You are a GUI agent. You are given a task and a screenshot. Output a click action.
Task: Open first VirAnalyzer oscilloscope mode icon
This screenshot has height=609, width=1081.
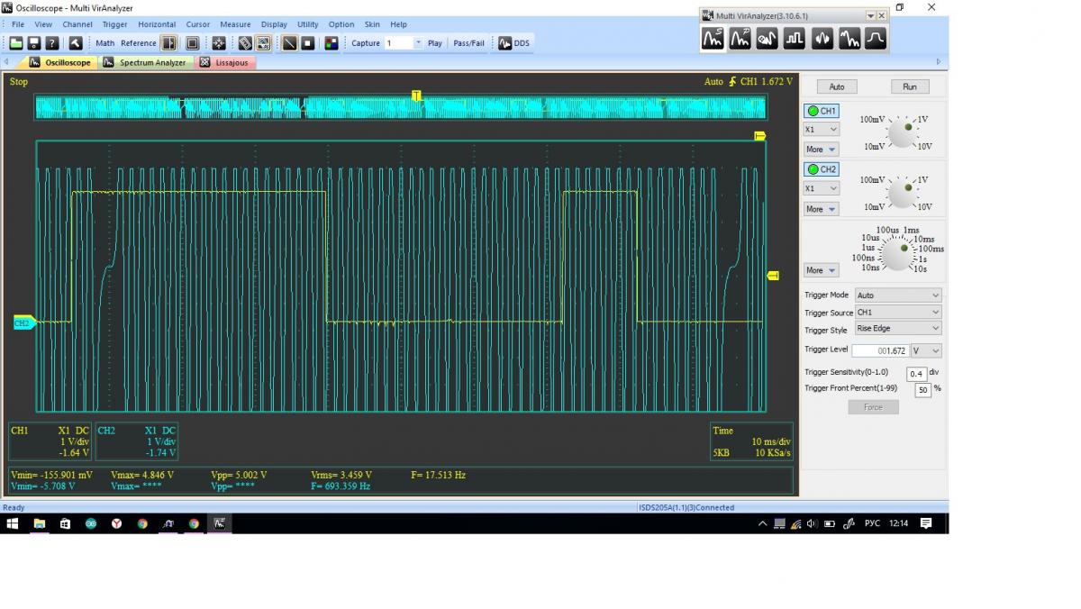[x=713, y=38]
